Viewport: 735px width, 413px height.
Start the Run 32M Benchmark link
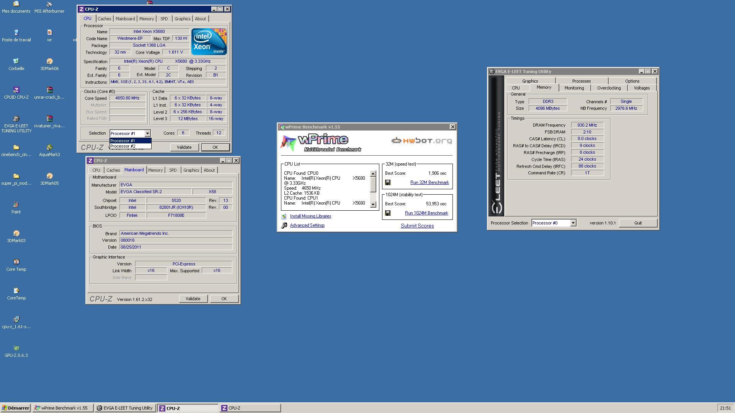430,183
